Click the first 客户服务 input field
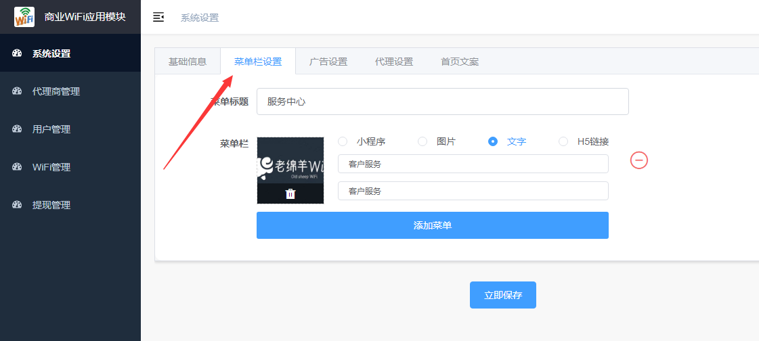Image resolution: width=759 pixels, height=341 pixels. pos(473,164)
